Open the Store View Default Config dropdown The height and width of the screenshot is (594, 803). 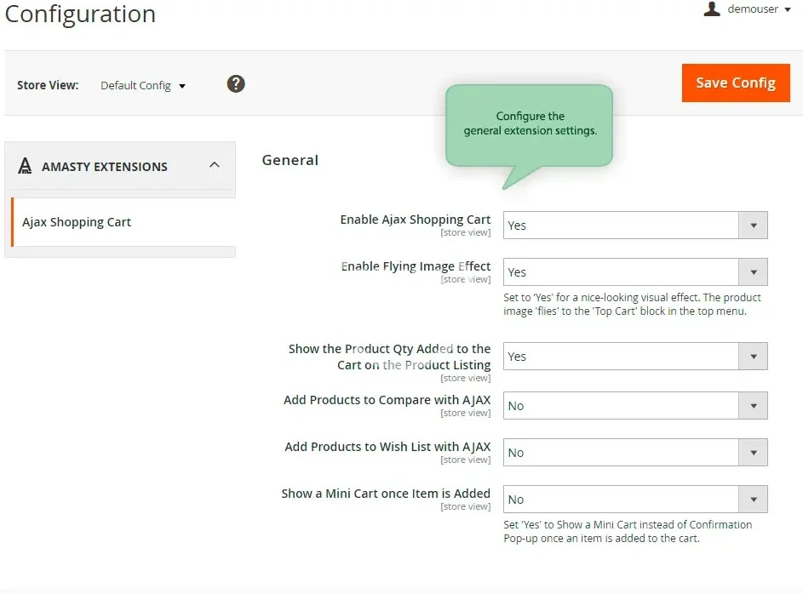point(143,85)
